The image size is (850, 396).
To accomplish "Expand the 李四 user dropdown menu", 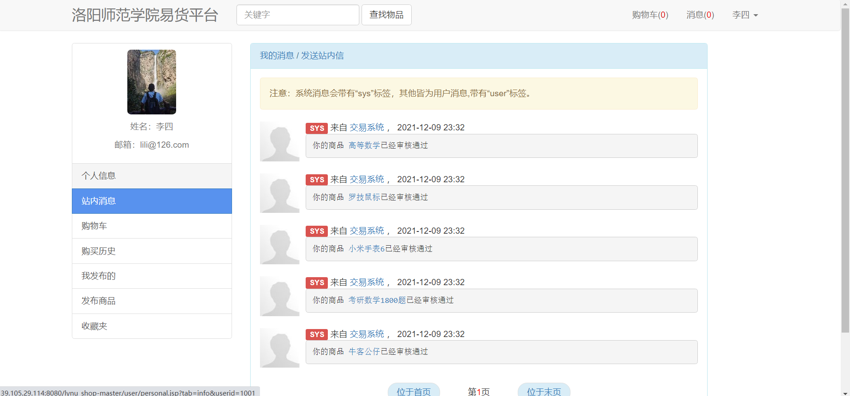I will click(745, 15).
